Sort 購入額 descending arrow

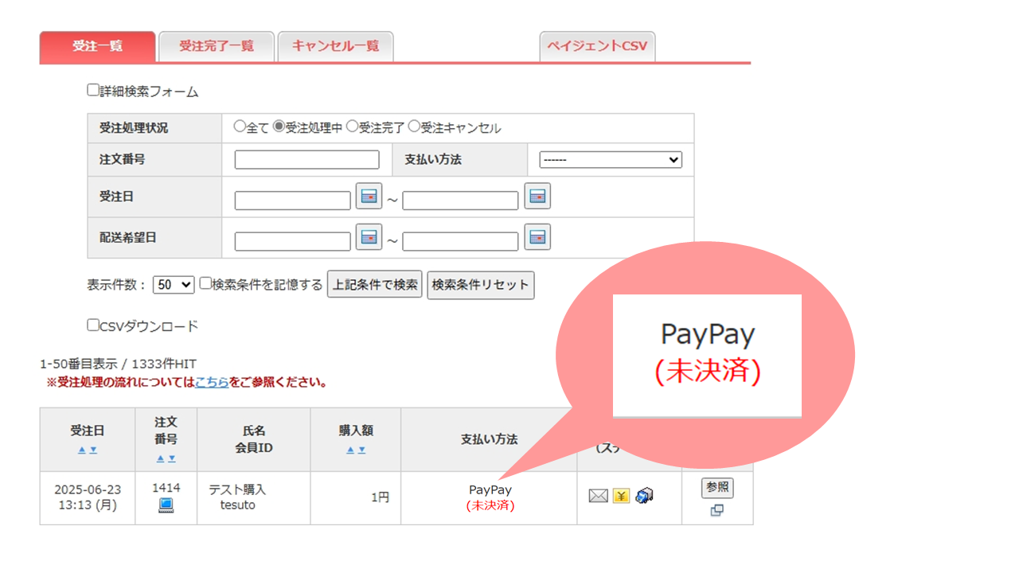[361, 450]
